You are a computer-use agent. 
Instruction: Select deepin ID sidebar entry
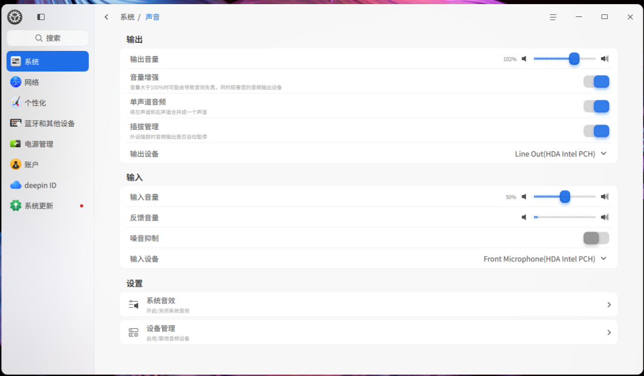pyautogui.click(x=47, y=185)
